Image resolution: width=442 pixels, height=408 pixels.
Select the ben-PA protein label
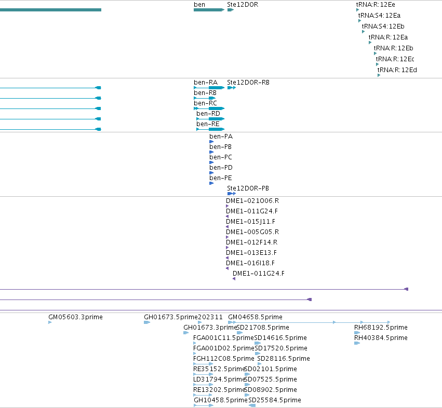(x=221, y=137)
